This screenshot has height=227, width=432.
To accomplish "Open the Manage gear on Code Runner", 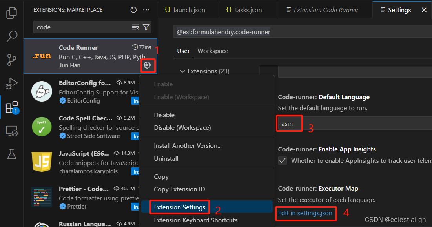I will [148, 66].
